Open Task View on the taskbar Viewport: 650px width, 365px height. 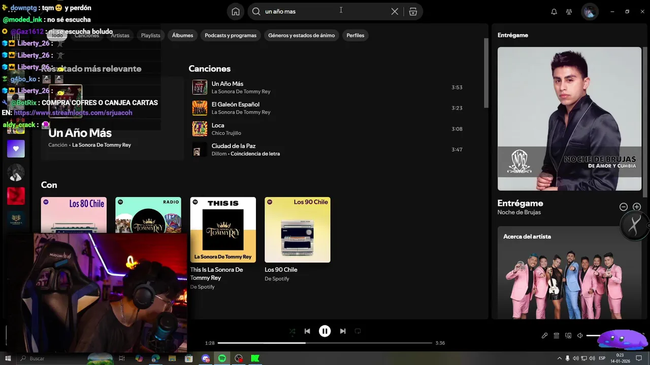pos(122,358)
